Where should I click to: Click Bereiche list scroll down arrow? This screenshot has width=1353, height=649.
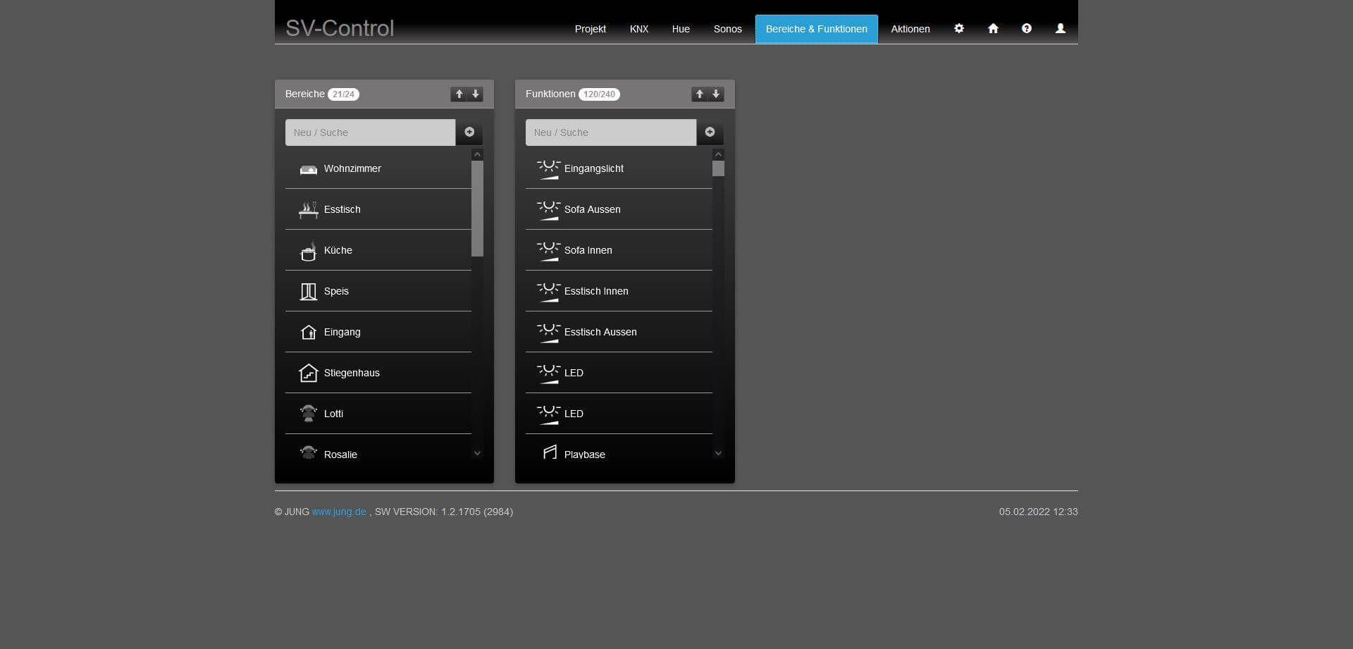point(477,453)
